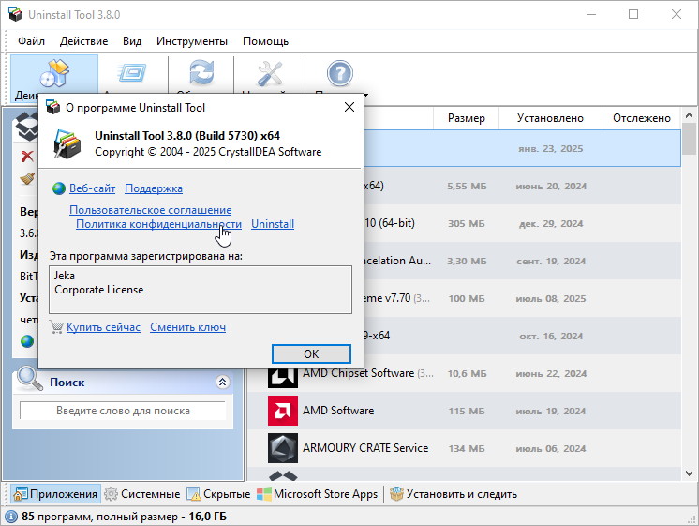This screenshot has width=699, height=526.
Task: Switch to the Приложения tab
Action: [x=55, y=494]
